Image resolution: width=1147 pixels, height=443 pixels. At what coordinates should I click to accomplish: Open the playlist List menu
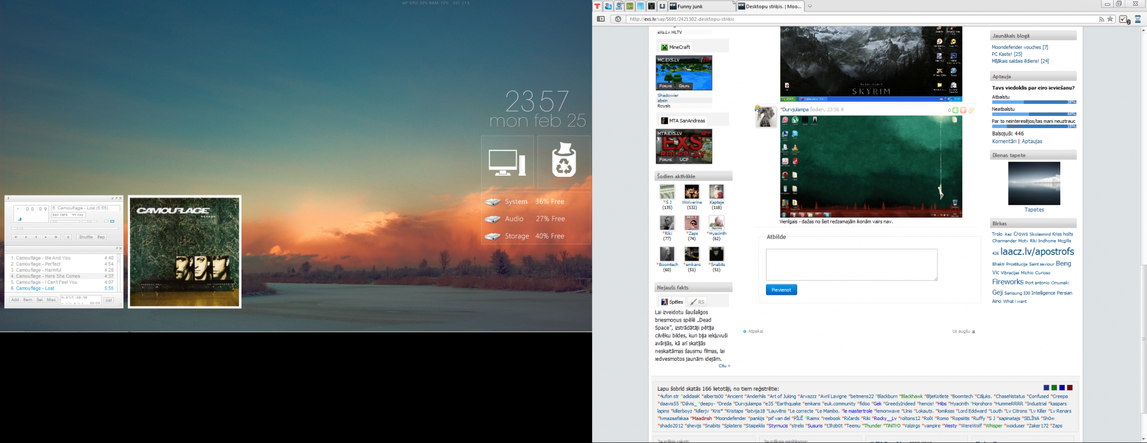pyautogui.click(x=108, y=300)
